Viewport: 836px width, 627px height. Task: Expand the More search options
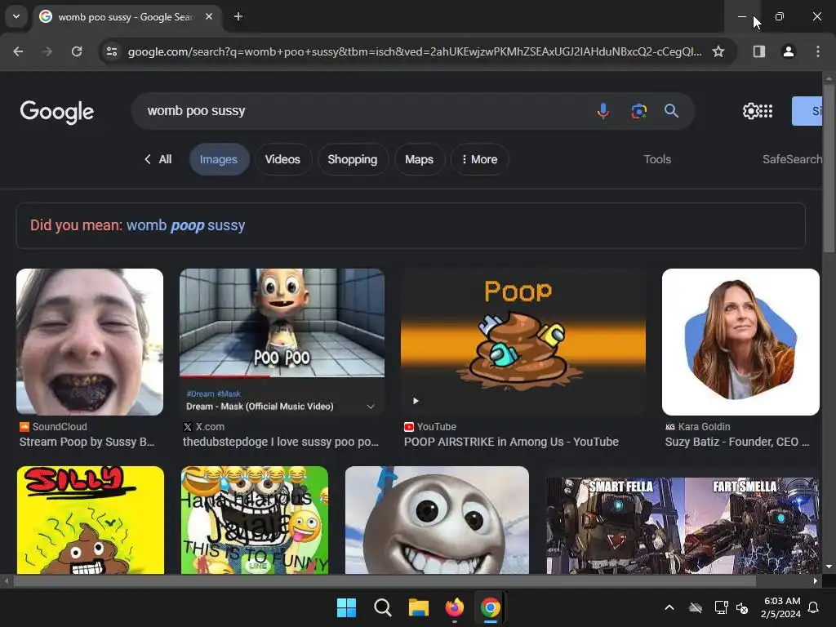pyautogui.click(x=479, y=159)
